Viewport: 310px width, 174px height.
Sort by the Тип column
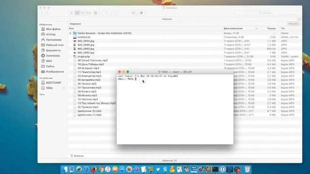pyautogui.click(x=283, y=29)
